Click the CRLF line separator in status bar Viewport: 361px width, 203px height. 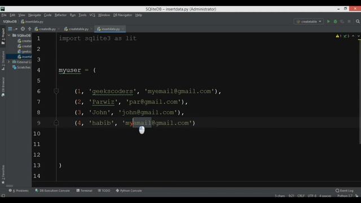[301, 196]
